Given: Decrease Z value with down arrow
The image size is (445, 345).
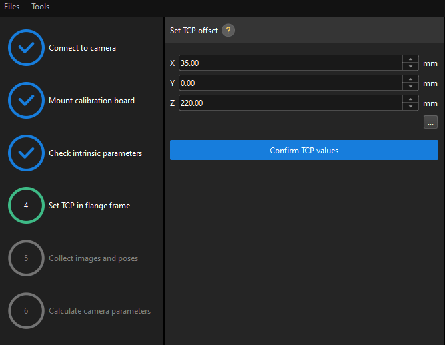Looking at the screenshot, I should click(410, 107).
